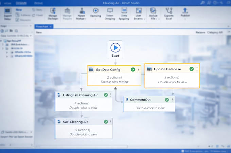Select the CommentOut node icon
The image size is (231, 153).
pyautogui.click(x=127, y=100)
